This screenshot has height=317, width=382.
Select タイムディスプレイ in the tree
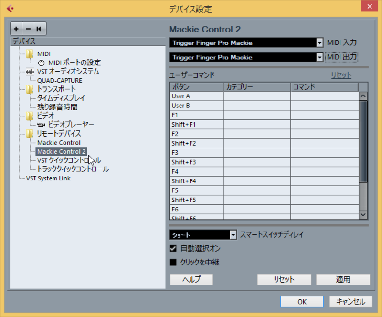click(61, 98)
